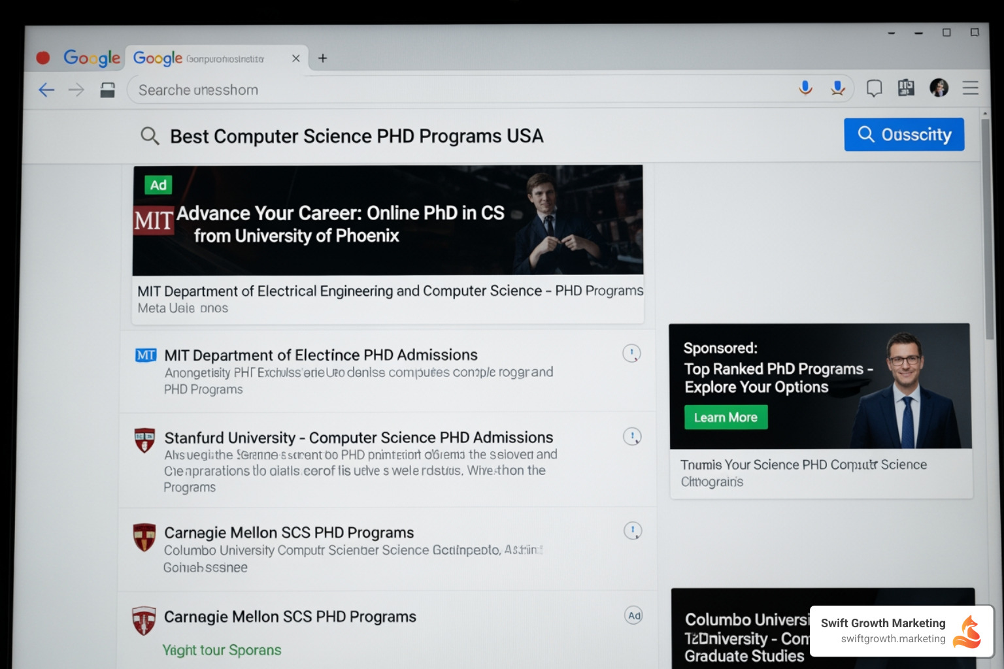Click the back navigation arrow

[x=46, y=90]
